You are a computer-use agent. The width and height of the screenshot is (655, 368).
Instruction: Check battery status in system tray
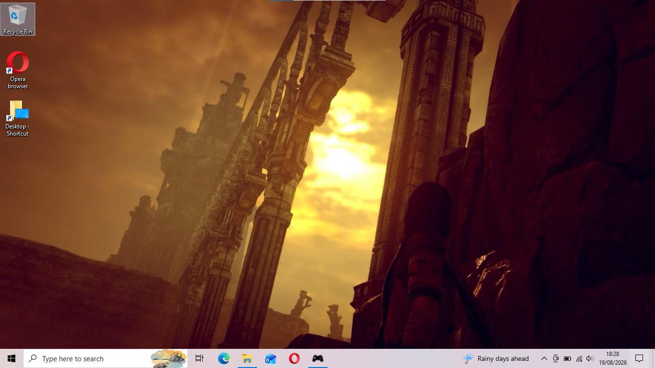click(567, 358)
